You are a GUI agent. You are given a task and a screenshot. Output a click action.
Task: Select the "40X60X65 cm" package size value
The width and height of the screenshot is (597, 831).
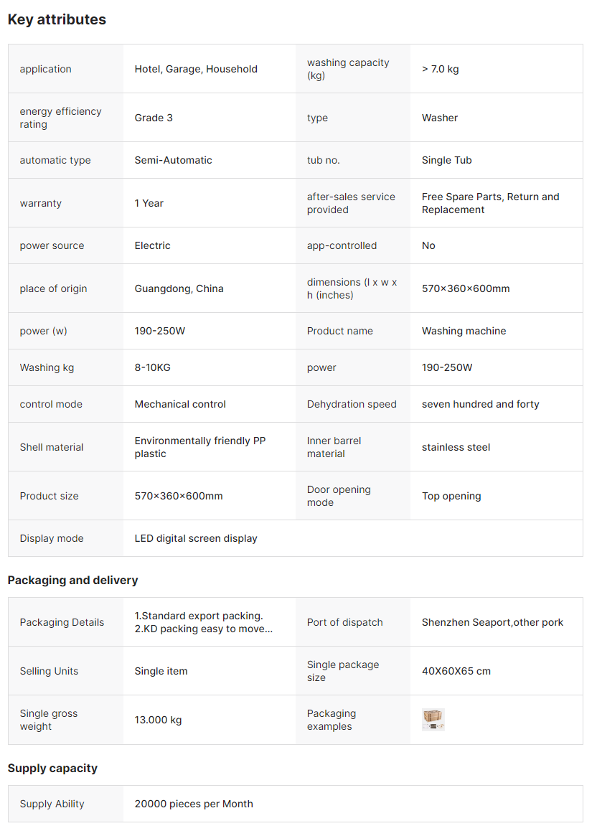point(456,671)
